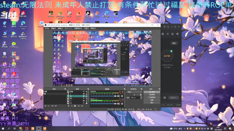
Task: Click the 设置 button in Controls
Action: (x=152, y=100)
